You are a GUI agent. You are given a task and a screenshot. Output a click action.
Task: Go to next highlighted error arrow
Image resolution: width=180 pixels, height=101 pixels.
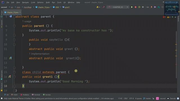tap(175, 17)
